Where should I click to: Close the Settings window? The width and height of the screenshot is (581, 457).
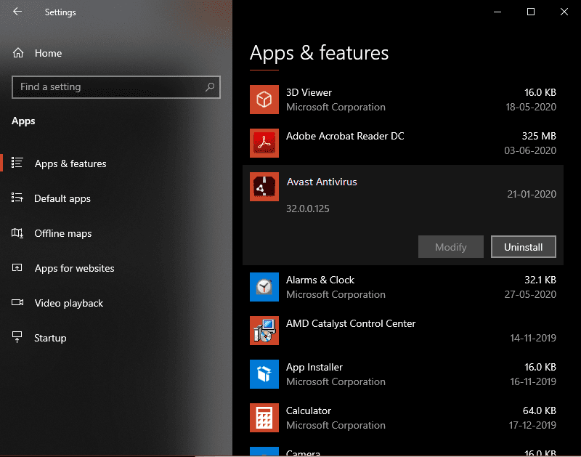point(564,12)
